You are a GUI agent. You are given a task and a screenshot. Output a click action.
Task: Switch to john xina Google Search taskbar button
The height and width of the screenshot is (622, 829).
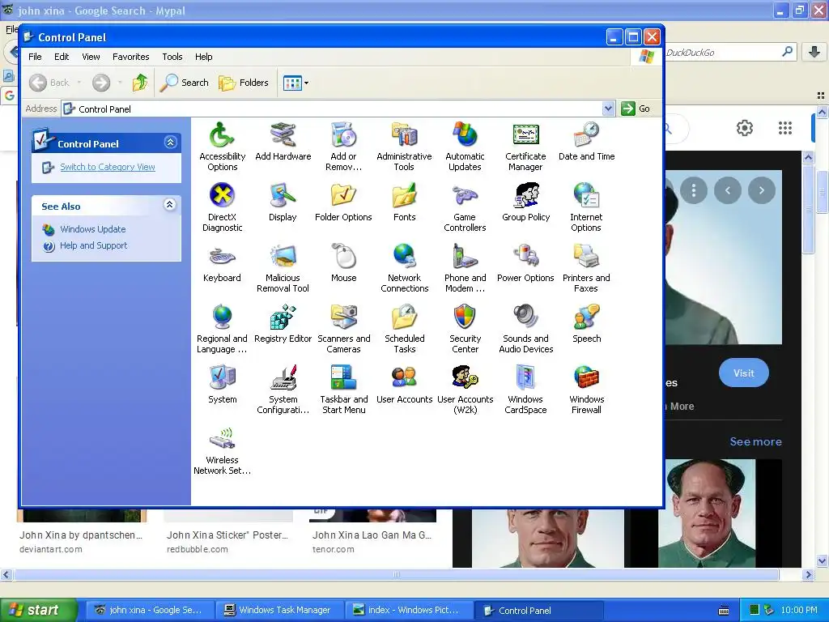pyautogui.click(x=149, y=611)
